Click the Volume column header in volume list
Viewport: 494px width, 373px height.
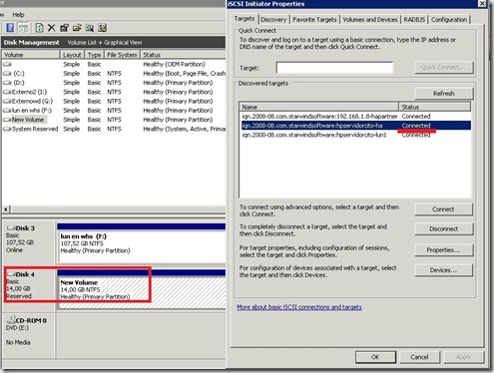pyautogui.click(x=31, y=55)
